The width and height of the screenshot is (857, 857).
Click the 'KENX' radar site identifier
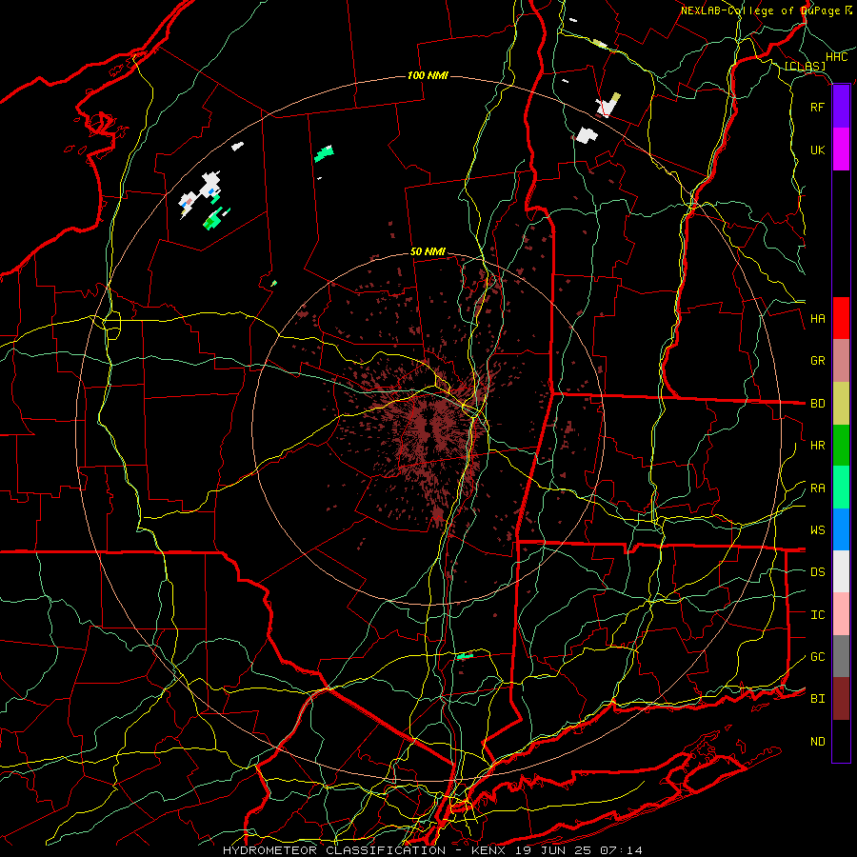pyautogui.click(x=489, y=850)
